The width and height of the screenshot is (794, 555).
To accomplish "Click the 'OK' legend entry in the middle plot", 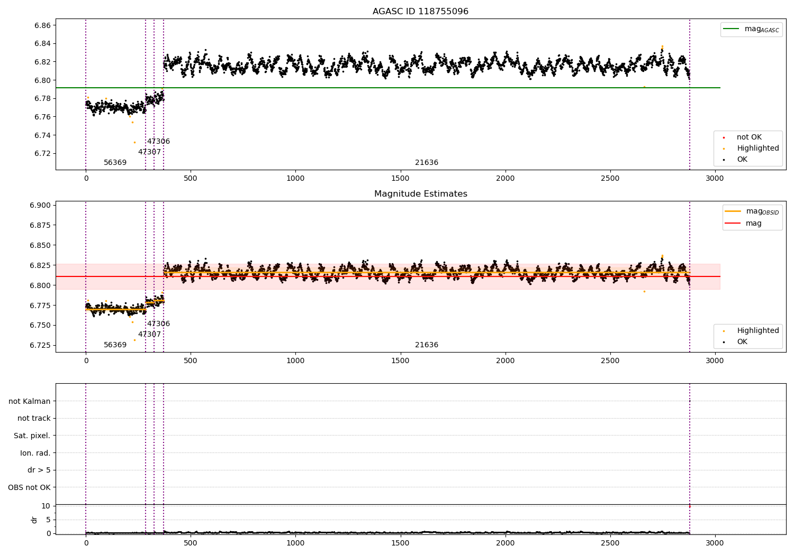I will point(742,341).
